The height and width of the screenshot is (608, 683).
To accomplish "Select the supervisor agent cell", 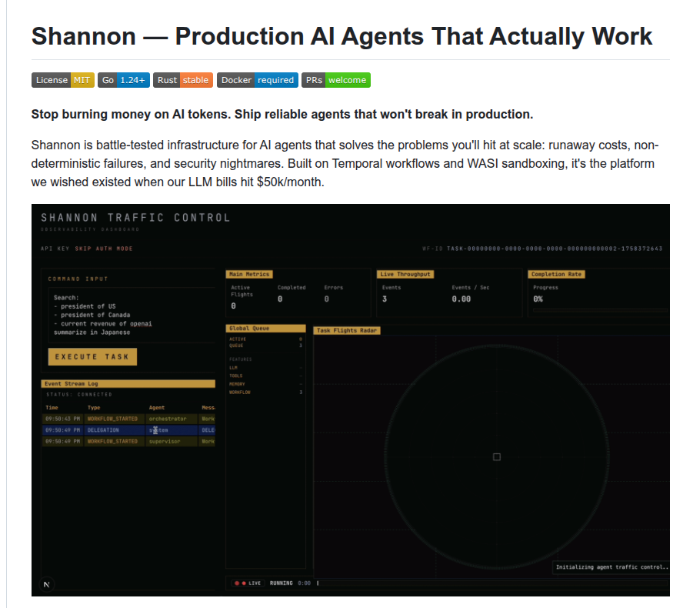I will click(x=172, y=442).
